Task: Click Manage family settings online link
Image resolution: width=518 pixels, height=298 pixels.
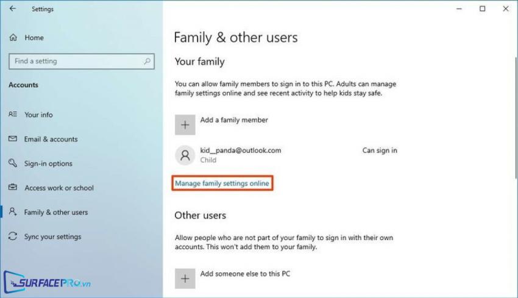Action: [222, 183]
